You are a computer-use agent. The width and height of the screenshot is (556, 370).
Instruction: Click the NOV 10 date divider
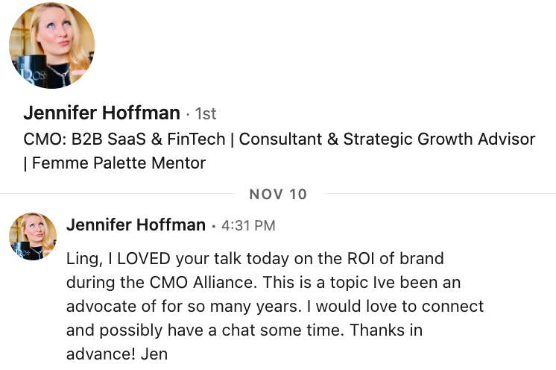(x=278, y=194)
